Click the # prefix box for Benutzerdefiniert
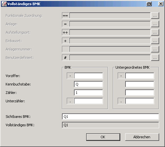 65,58
